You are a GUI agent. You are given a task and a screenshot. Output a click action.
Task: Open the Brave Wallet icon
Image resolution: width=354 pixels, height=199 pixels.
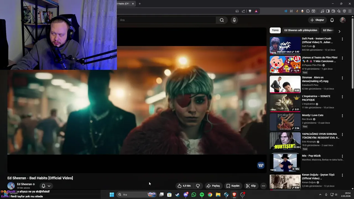333,11
